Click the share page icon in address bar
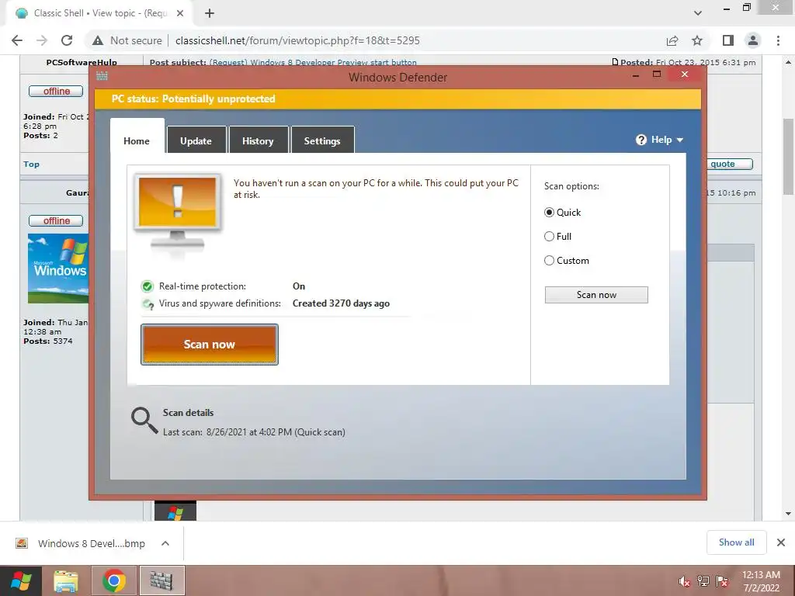Viewport: 795px width, 596px height. point(672,40)
